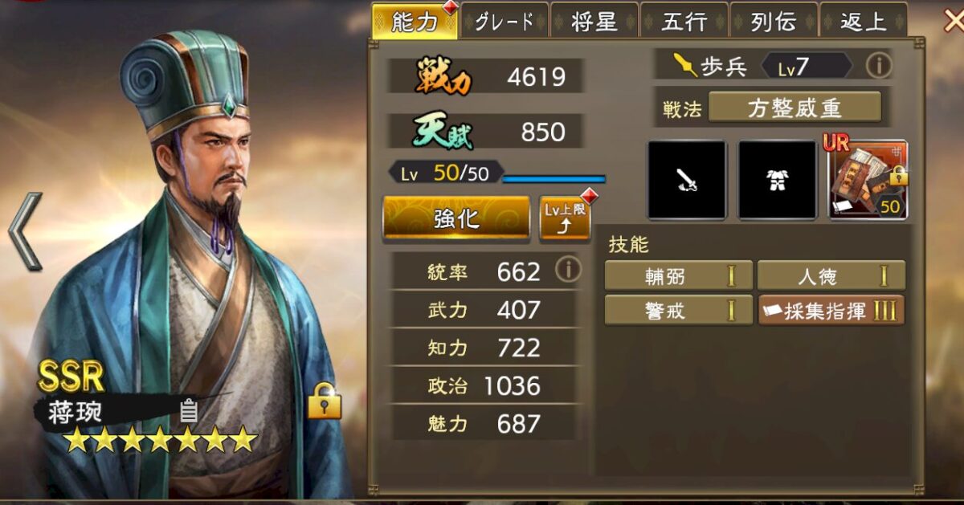Click the blue level experience bar
The image size is (964, 505).
(x=553, y=178)
